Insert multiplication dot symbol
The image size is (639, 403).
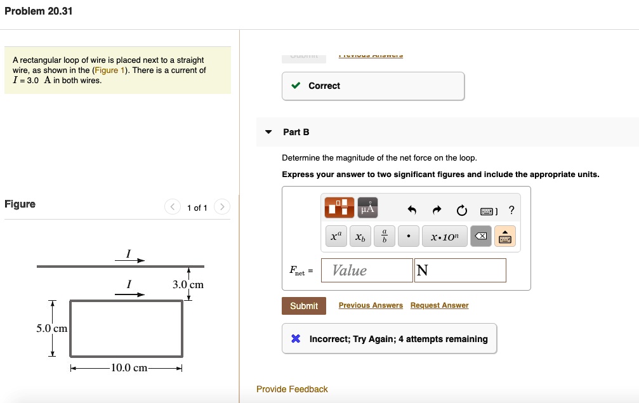pyautogui.click(x=409, y=236)
